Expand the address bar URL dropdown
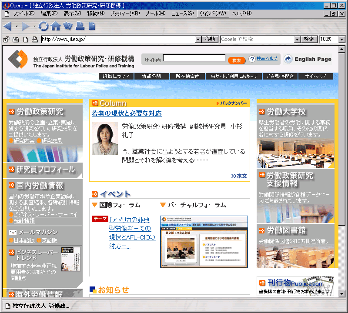Viewport: 348px width, 313px height. coord(198,40)
